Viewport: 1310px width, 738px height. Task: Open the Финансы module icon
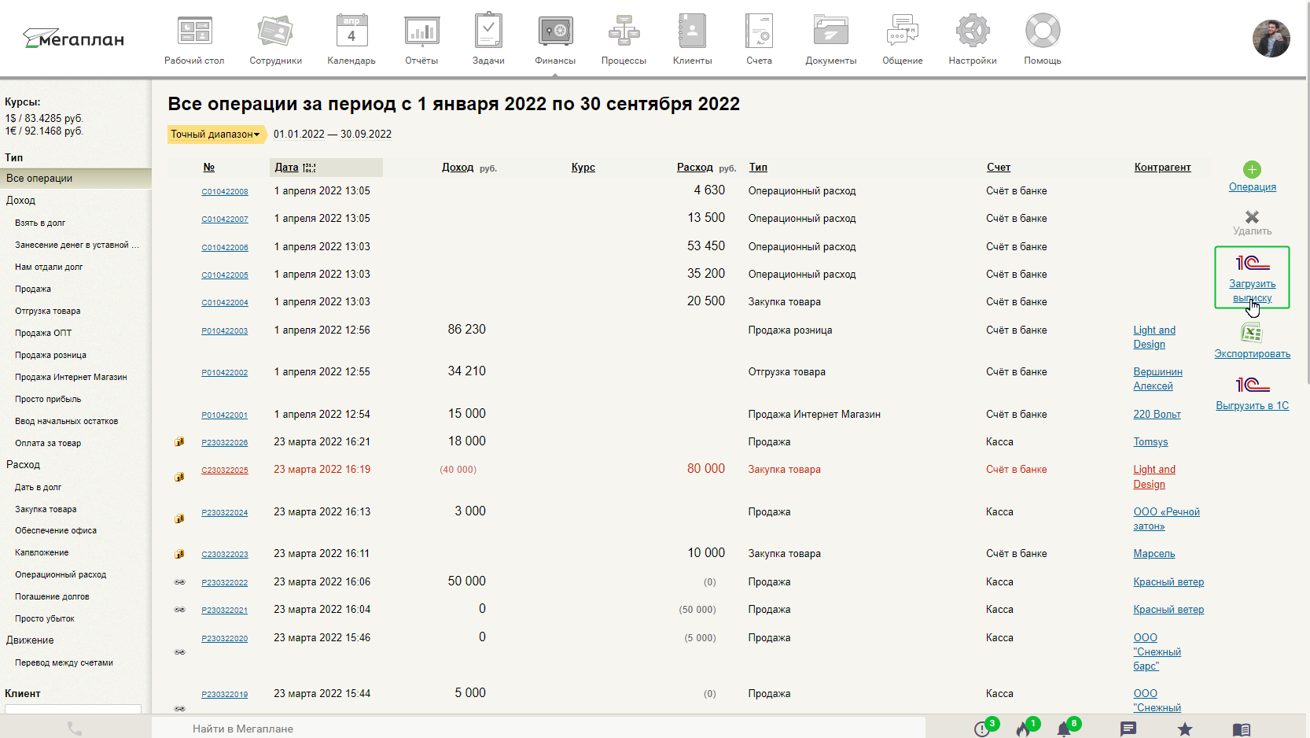pos(555,31)
